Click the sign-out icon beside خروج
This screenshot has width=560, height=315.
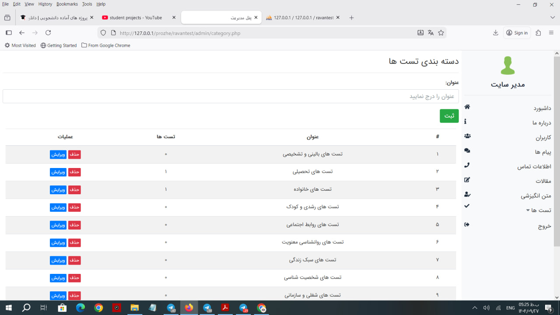467,225
